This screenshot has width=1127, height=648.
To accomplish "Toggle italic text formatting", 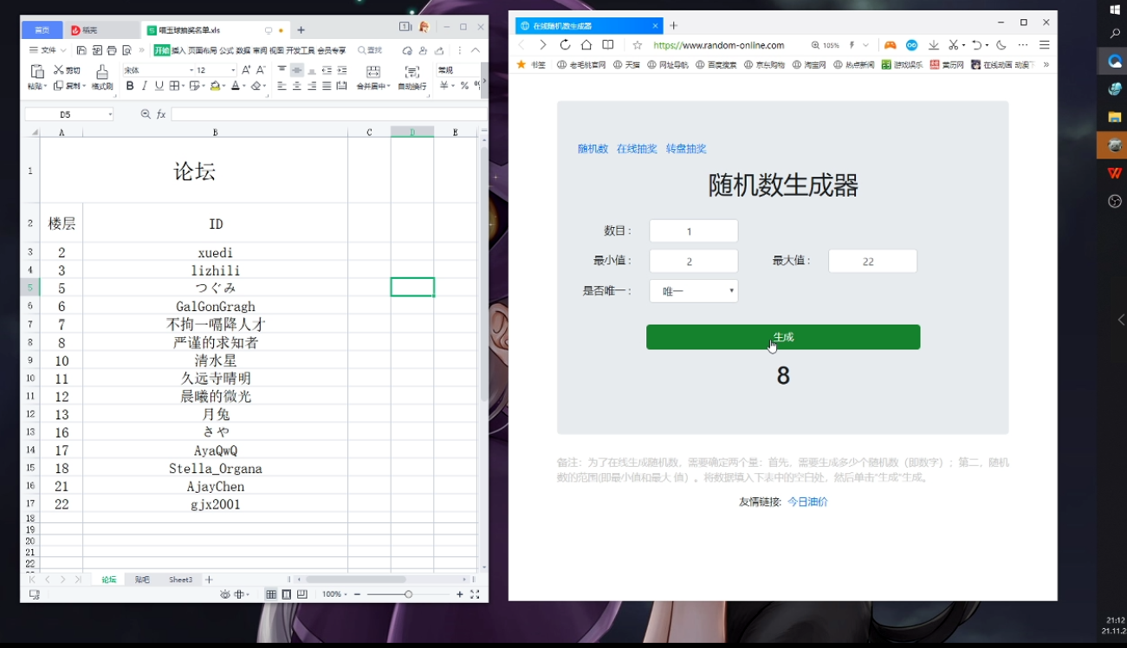I will coord(145,86).
